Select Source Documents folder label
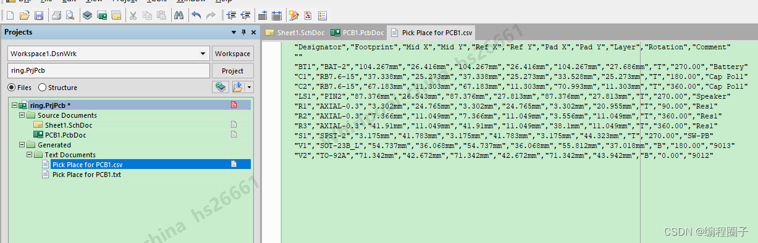This screenshot has height=243, width=758. pos(67,115)
